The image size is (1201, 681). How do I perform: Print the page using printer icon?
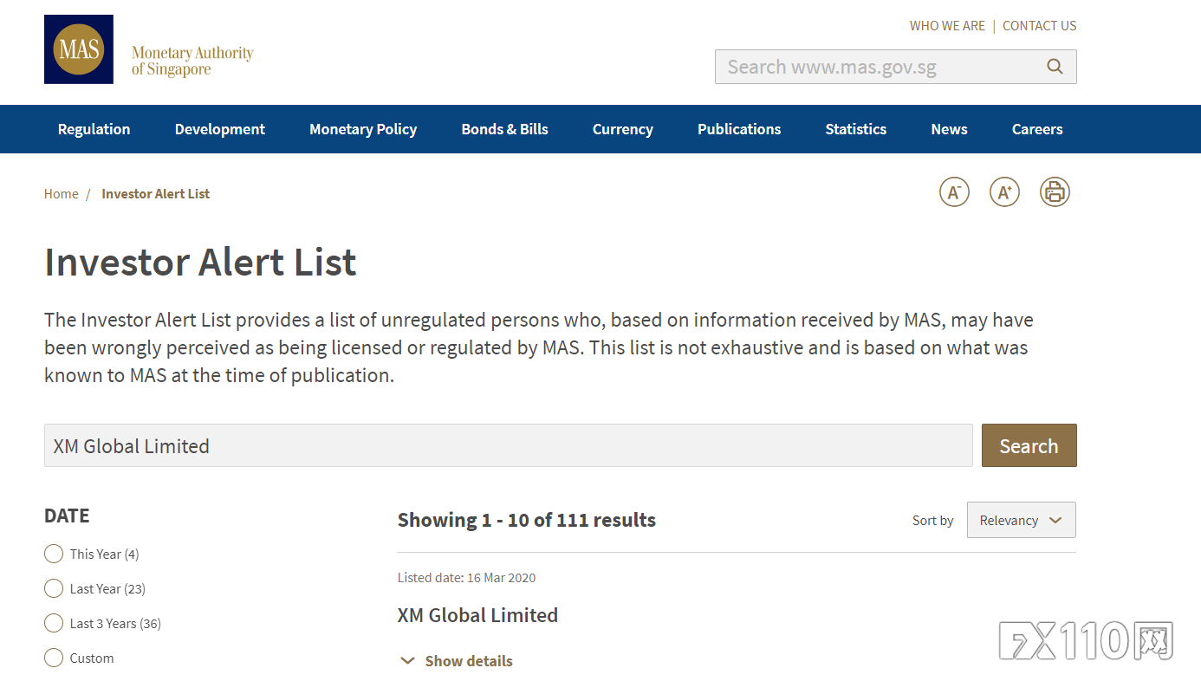[1055, 191]
